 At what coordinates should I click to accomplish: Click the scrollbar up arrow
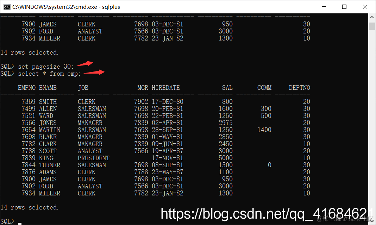[372, 17]
